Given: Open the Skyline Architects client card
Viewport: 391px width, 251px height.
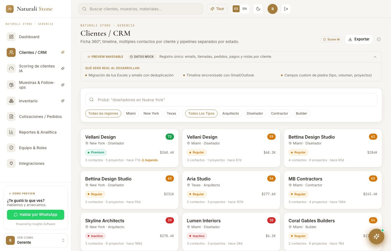Looking at the screenshot, I should tap(130, 232).
